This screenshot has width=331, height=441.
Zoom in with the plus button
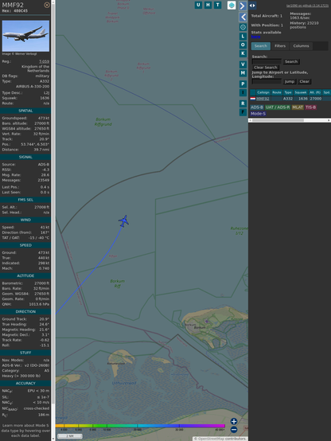pyautogui.click(x=234, y=421)
